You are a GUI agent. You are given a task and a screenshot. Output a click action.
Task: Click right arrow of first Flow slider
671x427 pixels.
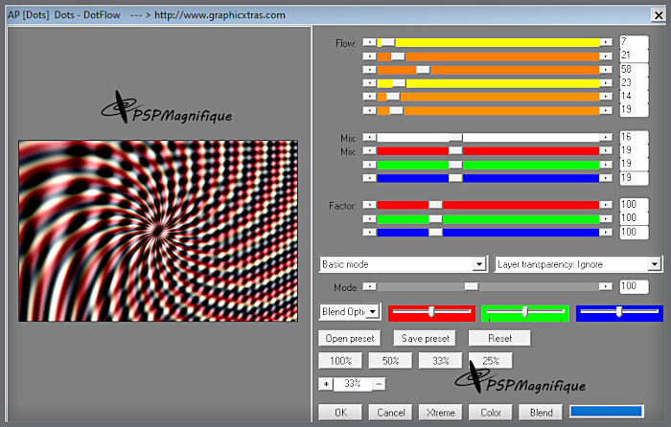[x=606, y=43]
